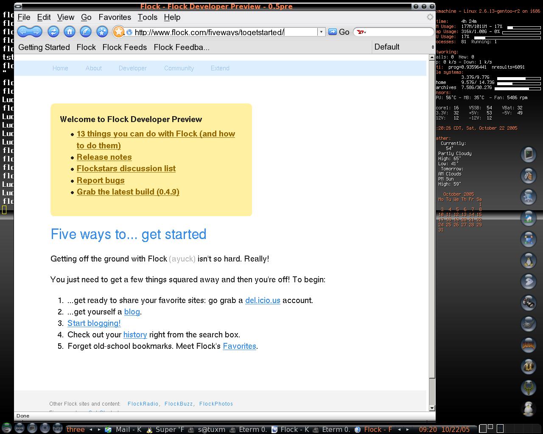Viewport: 543px width, 434px height.
Task: Open the blog editor pencil icon
Action: click(86, 32)
